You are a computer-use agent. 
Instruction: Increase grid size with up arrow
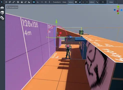[107, 1]
